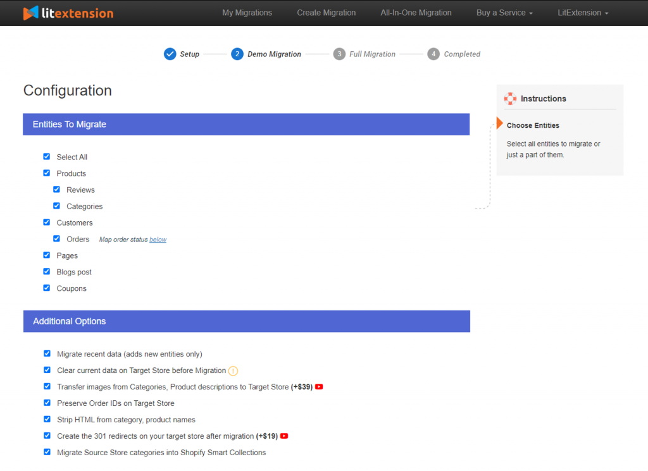Click the orange arrow beside Choose Entities
648x471 pixels.
coord(499,125)
